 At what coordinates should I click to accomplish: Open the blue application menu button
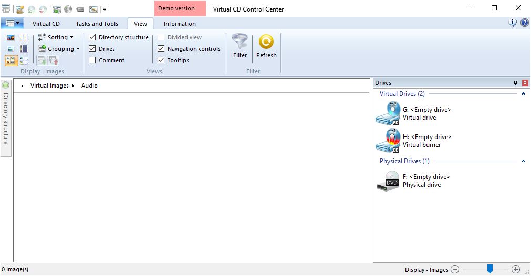tap(12, 23)
